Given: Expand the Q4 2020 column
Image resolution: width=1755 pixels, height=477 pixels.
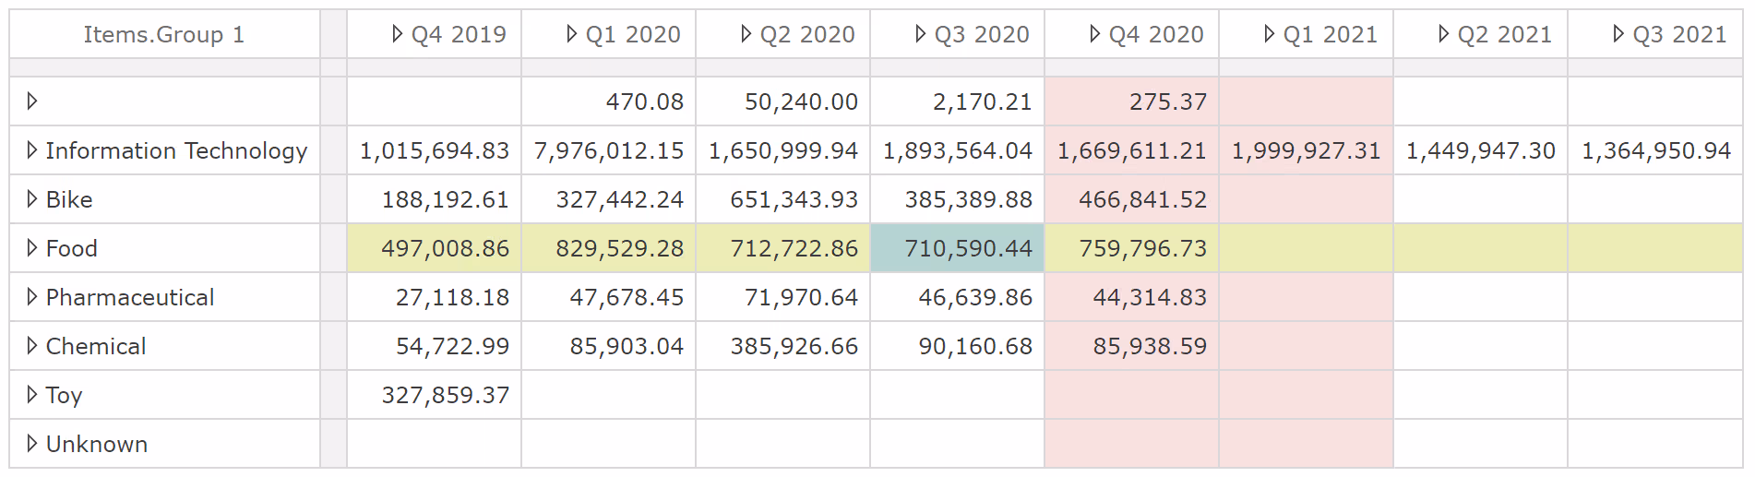Looking at the screenshot, I should coord(1095,34).
